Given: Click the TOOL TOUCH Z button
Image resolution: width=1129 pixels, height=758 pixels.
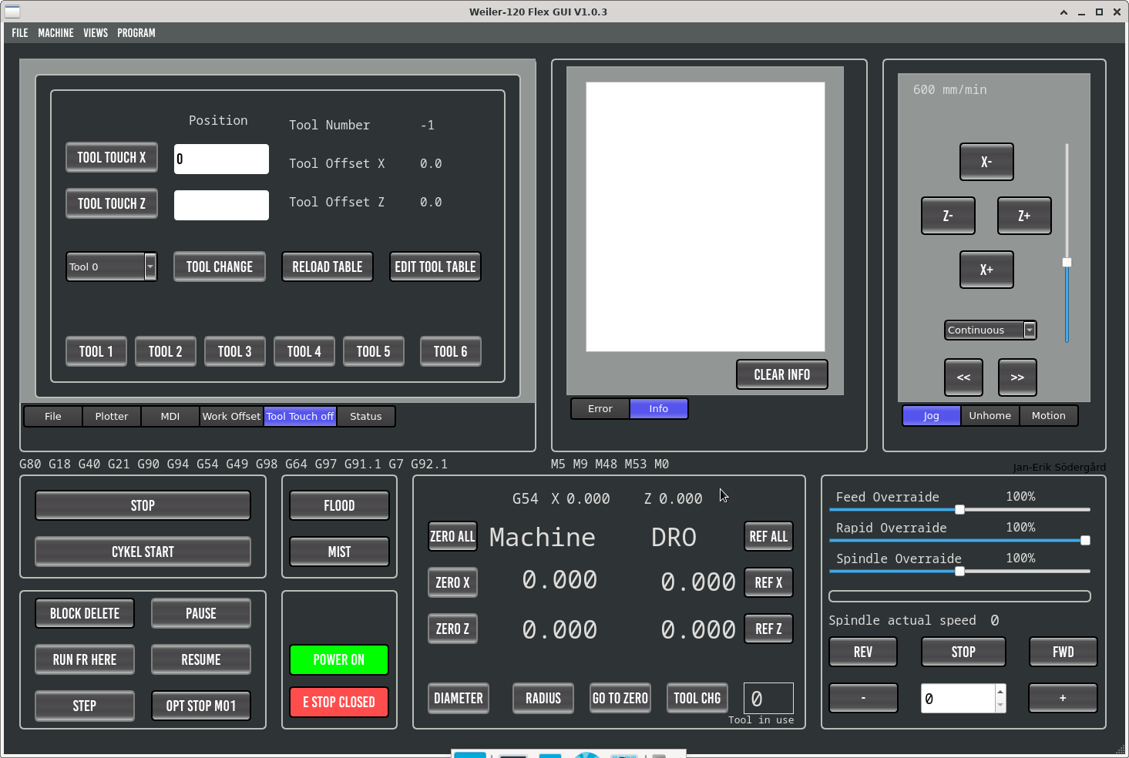Looking at the screenshot, I should pyautogui.click(x=112, y=203).
